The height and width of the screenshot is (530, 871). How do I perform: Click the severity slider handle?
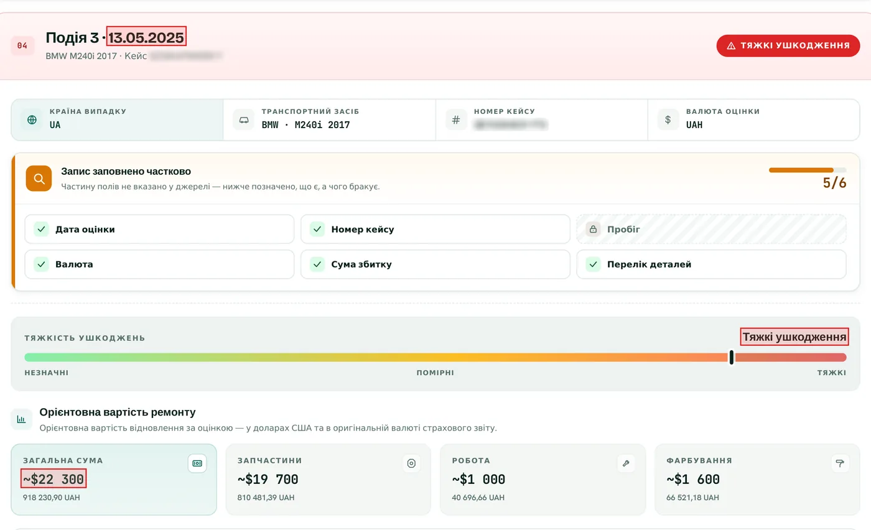(x=732, y=357)
